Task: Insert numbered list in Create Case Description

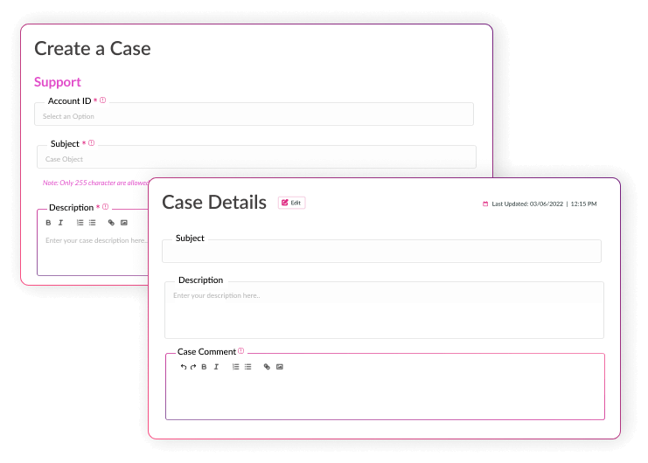Action: [80, 223]
